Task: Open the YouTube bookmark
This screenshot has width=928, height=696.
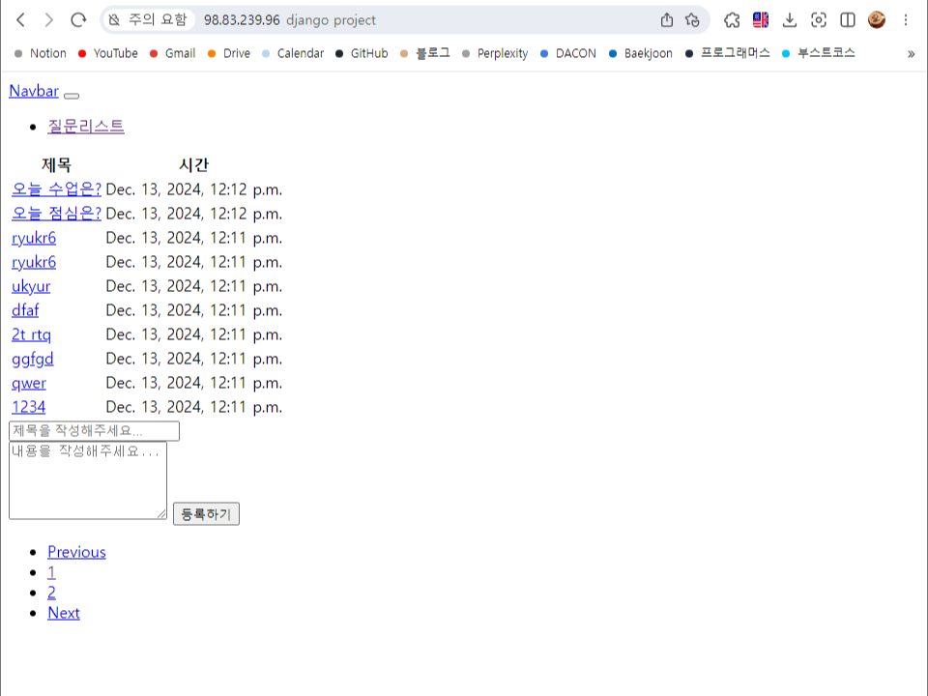Action: 107,53
